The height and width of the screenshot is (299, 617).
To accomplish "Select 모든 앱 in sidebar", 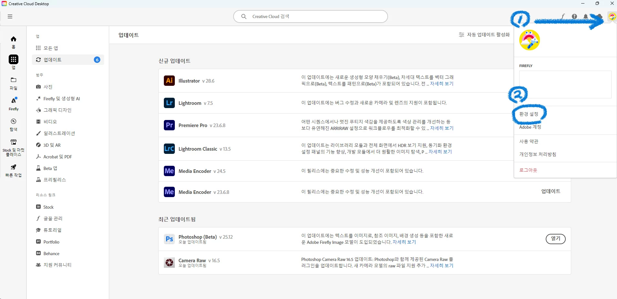I will click(x=68, y=48).
